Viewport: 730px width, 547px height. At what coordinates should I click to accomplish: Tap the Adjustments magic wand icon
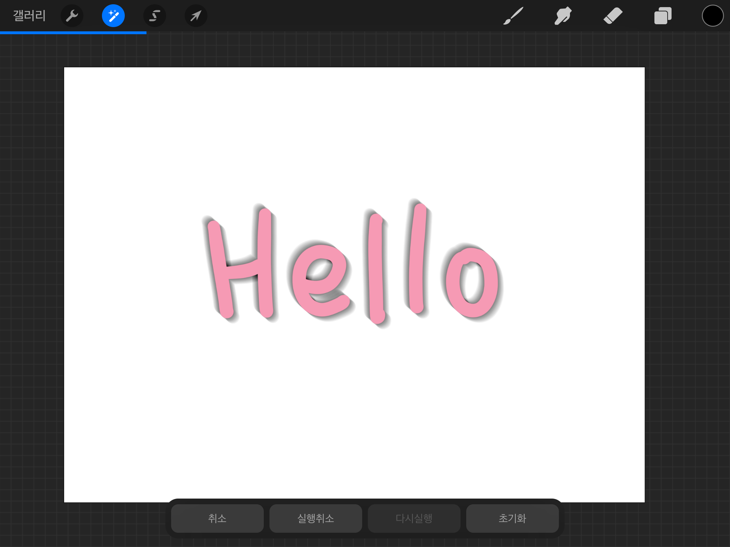pyautogui.click(x=113, y=16)
